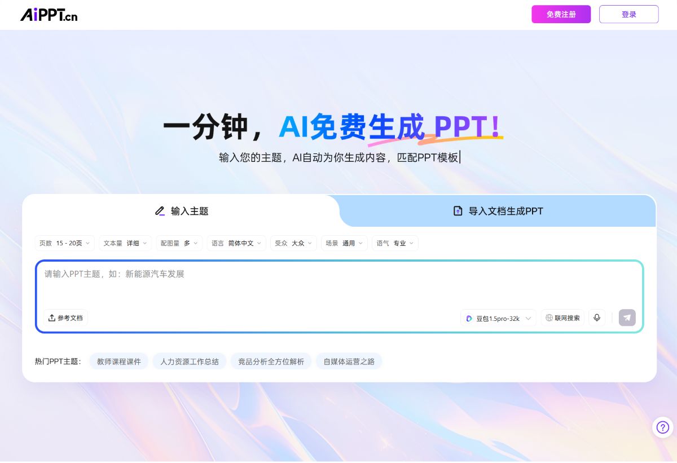Open the 配图量 多 dropdown

[179, 243]
